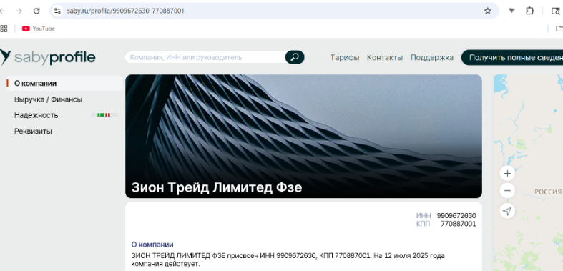Click the reliability indicator bar
563x271 pixels.
point(104,115)
